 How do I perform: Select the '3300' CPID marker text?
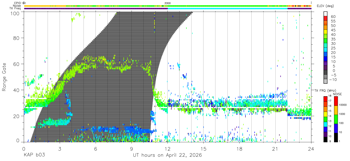click(x=168, y=3)
